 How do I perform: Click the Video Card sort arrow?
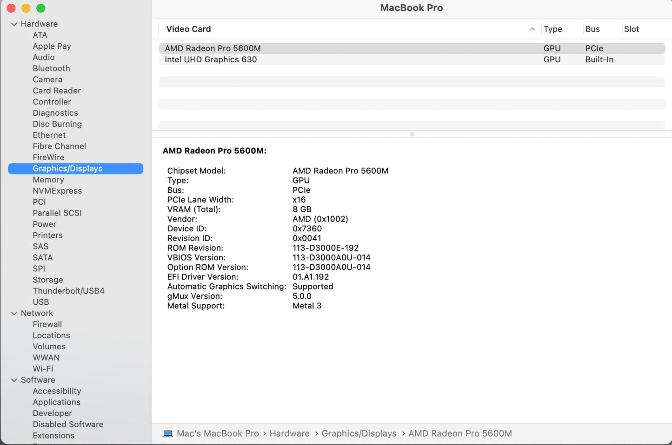click(x=532, y=29)
